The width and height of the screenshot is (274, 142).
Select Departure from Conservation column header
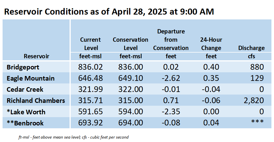tap(171, 40)
